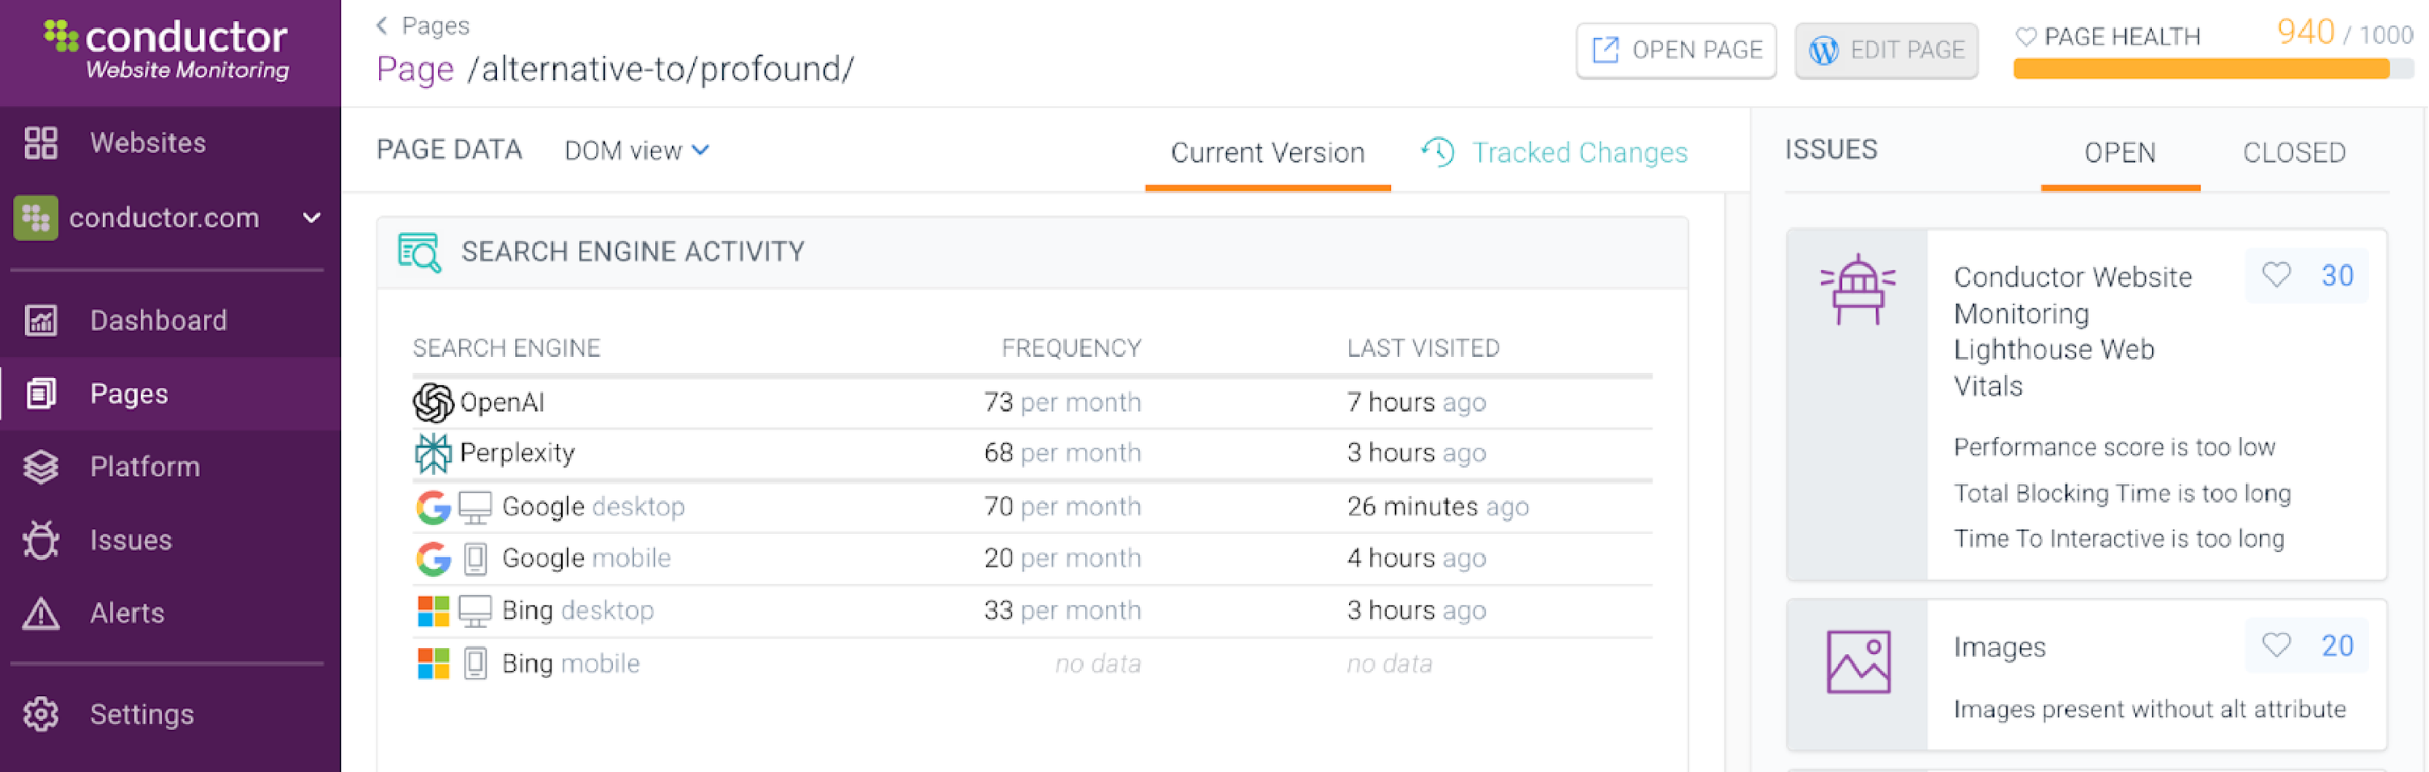Viewport: 2429px width, 772px height.
Task: Click the SEARCH ENGINE ACTIVITY panel header
Action: pos(1032,252)
